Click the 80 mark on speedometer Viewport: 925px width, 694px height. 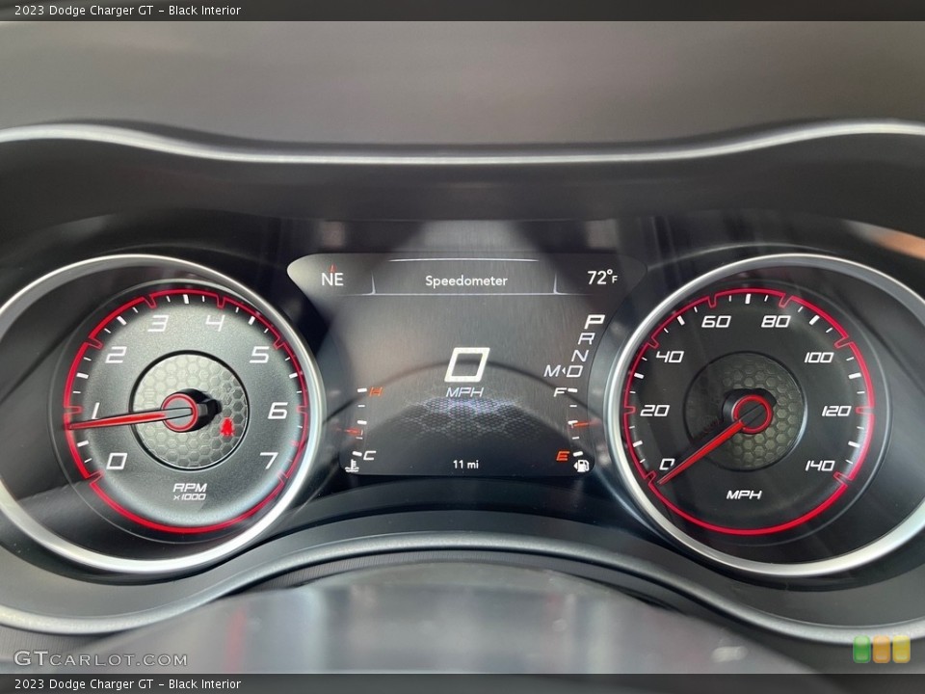click(775, 321)
